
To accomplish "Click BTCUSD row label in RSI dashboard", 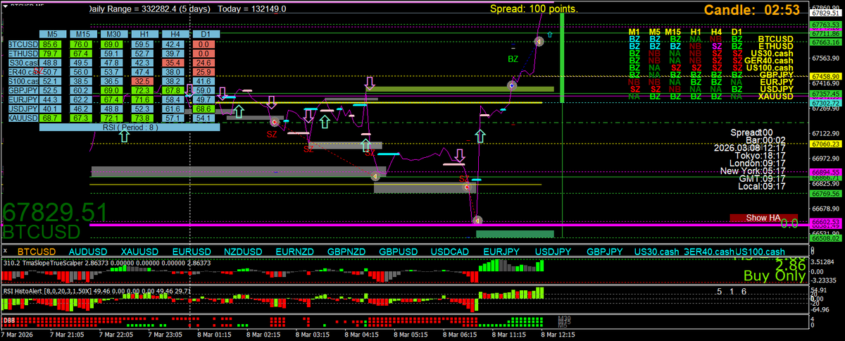I will 23,44.
